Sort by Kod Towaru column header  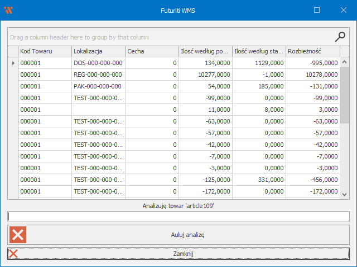tap(44, 51)
